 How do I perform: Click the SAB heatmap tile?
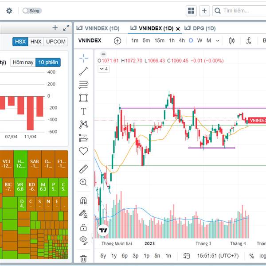[x=35, y=164]
